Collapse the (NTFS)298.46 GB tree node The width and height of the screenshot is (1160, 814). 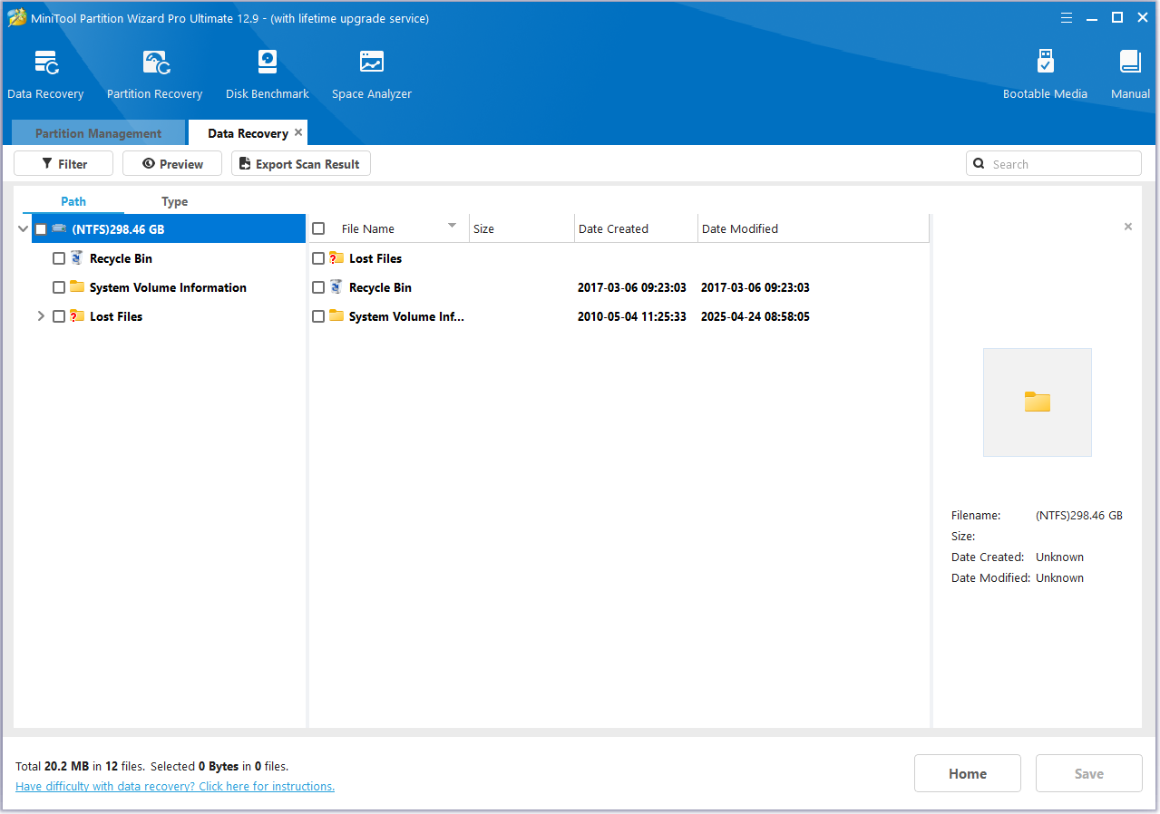click(x=23, y=229)
